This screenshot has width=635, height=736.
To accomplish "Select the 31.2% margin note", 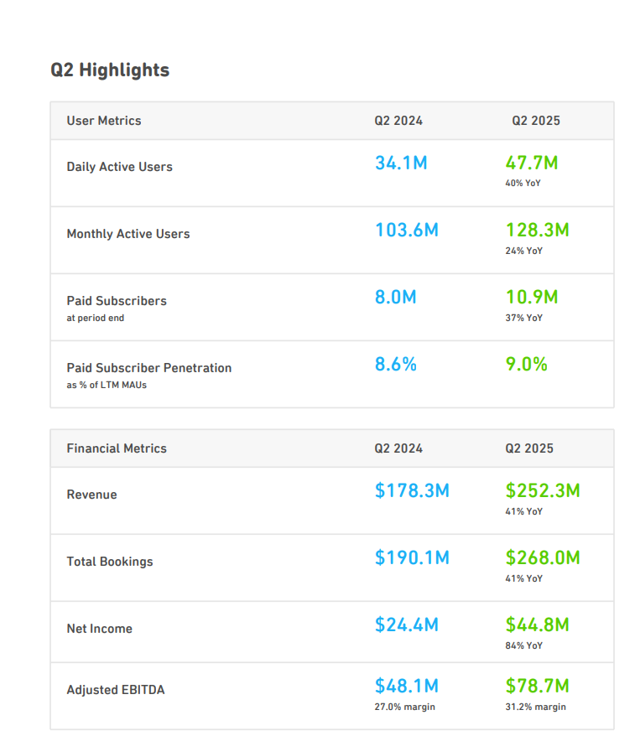I will [x=535, y=707].
